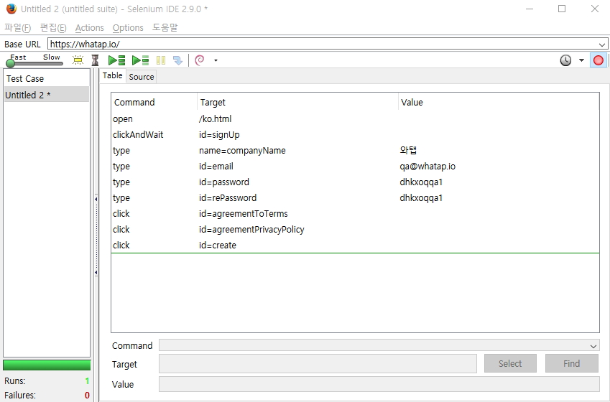Select the name=companyName target cell

click(x=242, y=151)
